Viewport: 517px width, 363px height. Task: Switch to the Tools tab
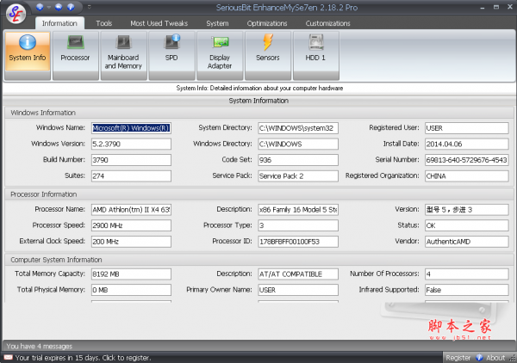point(104,23)
